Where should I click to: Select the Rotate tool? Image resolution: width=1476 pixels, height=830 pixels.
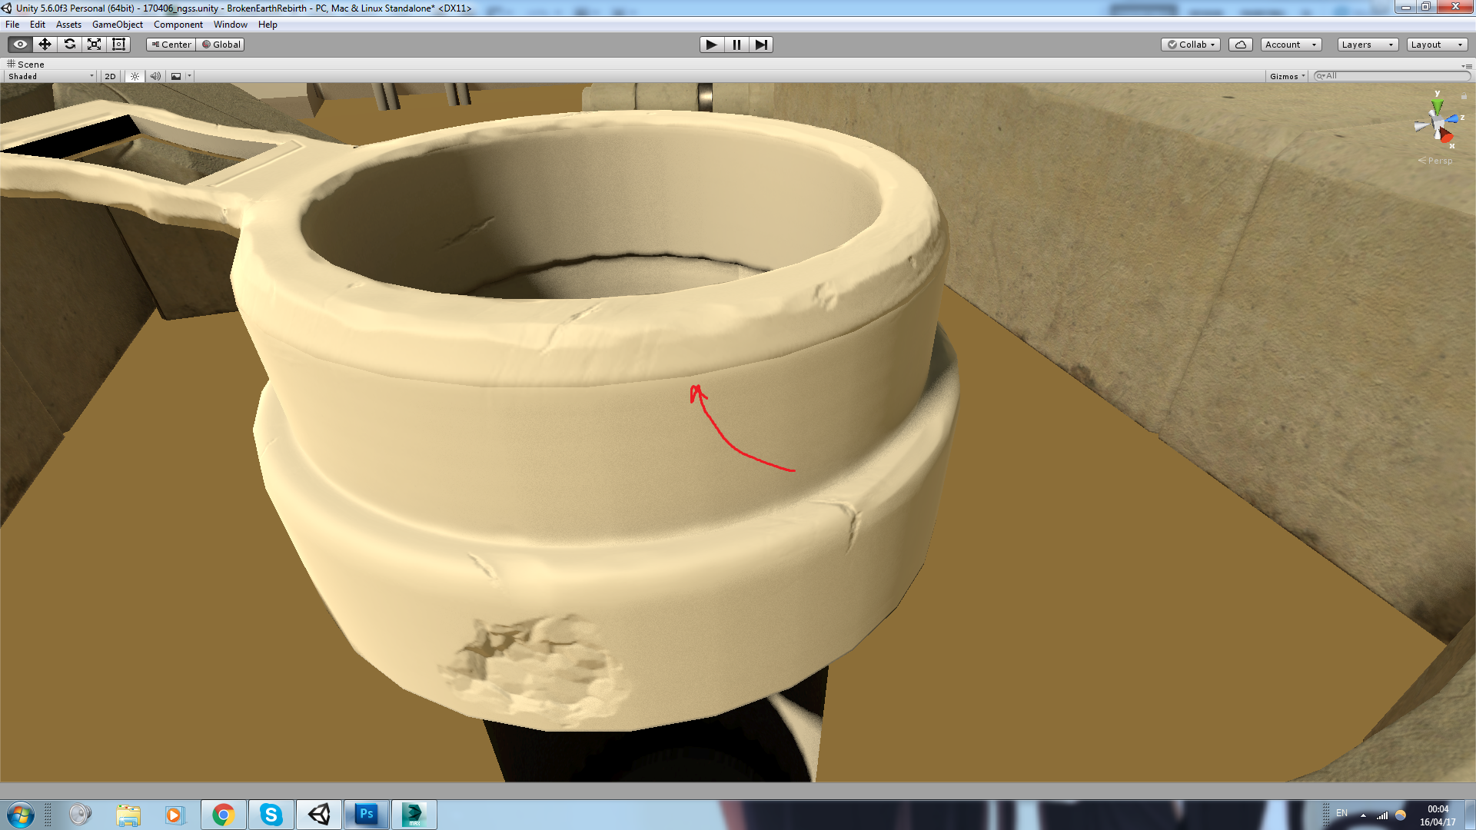tap(69, 44)
